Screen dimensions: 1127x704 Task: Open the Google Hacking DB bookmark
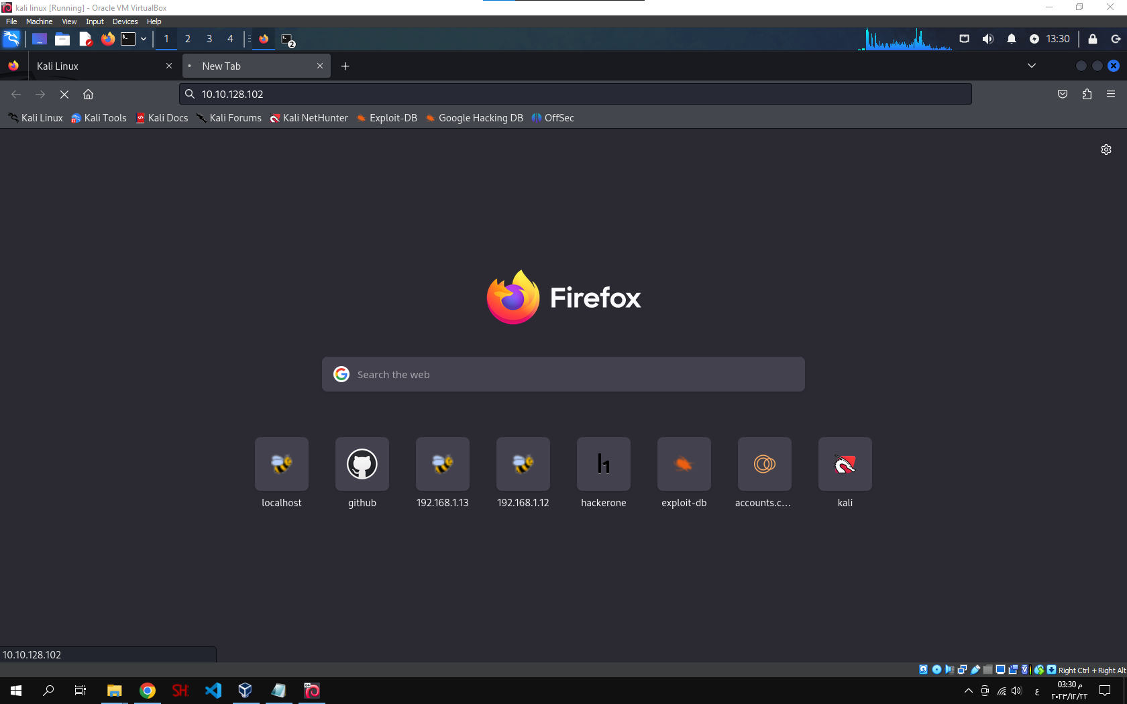(x=474, y=118)
